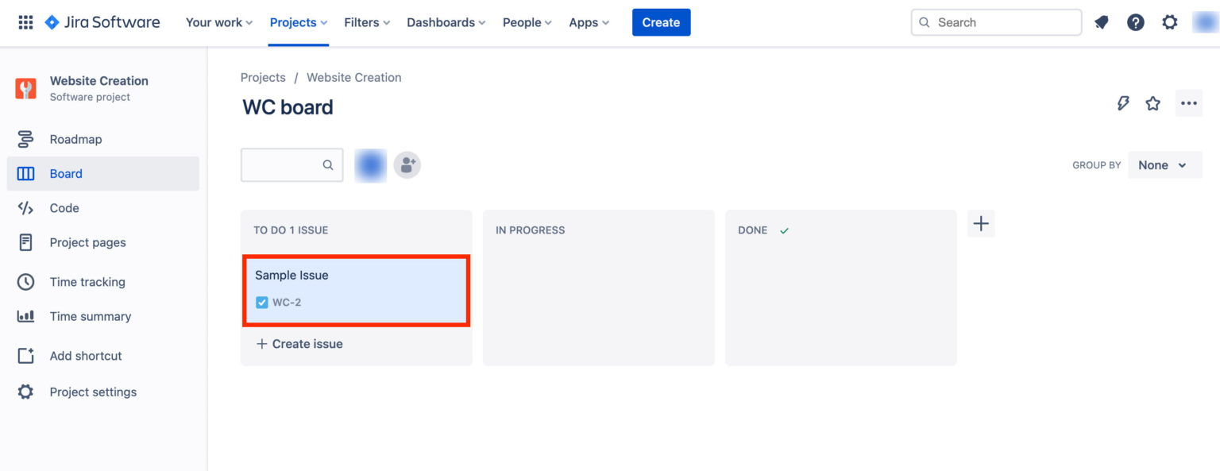Click the automation lightning bolt icon
Viewport: 1220px width, 471px height.
click(1123, 102)
